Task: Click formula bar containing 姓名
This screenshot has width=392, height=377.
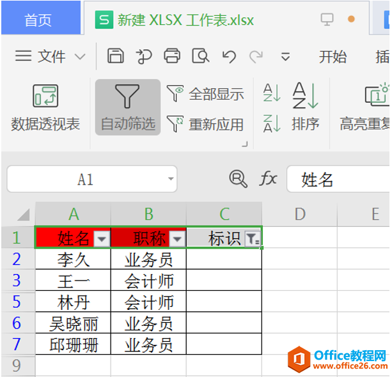Action: pyautogui.click(x=338, y=179)
